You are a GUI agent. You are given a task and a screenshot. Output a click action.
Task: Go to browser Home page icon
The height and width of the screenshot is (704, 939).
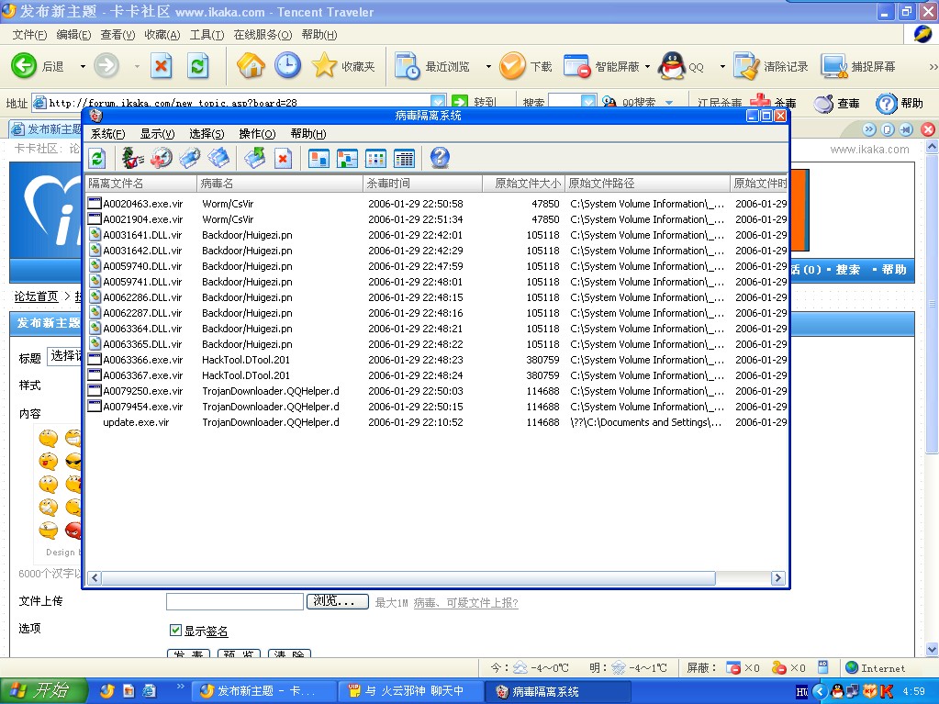click(251, 66)
